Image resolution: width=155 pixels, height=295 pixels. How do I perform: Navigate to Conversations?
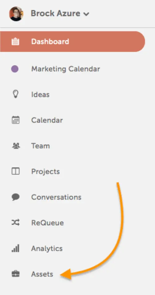click(56, 197)
